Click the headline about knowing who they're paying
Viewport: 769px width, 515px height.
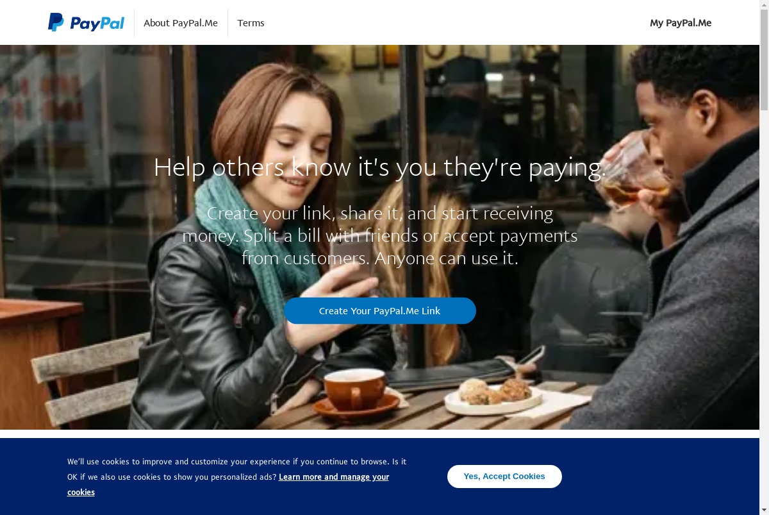(380, 167)
